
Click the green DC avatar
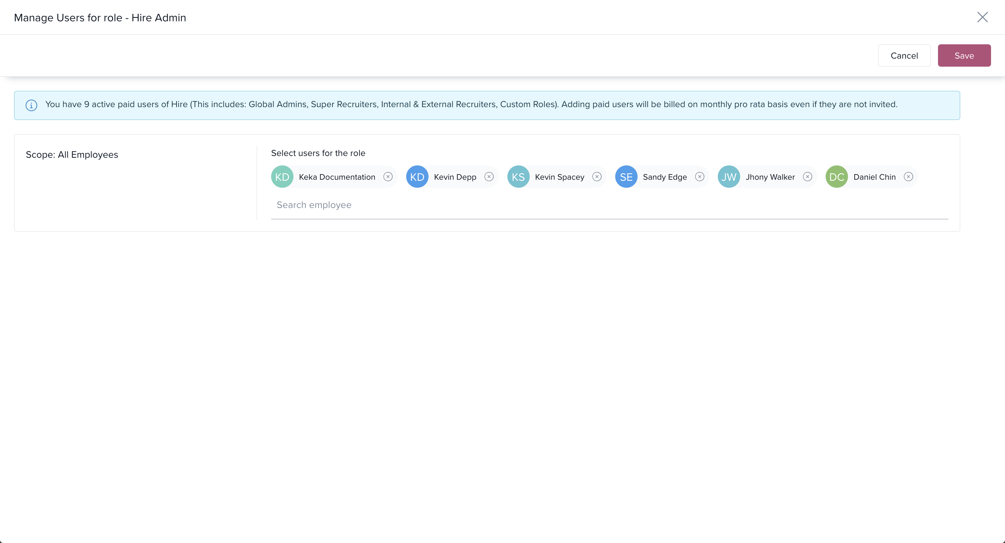click(x=836, y=177)
